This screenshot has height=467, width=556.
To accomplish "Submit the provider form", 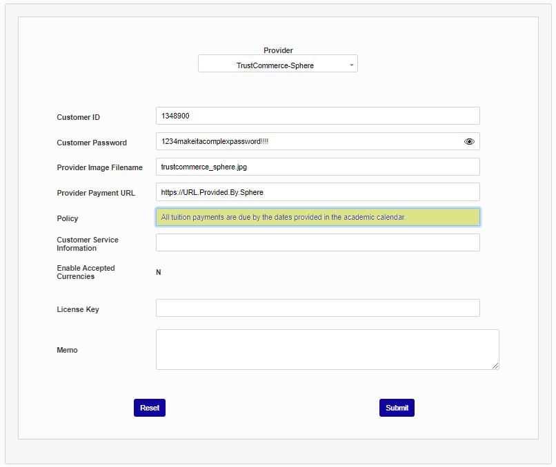I will (x=397, y=408).
